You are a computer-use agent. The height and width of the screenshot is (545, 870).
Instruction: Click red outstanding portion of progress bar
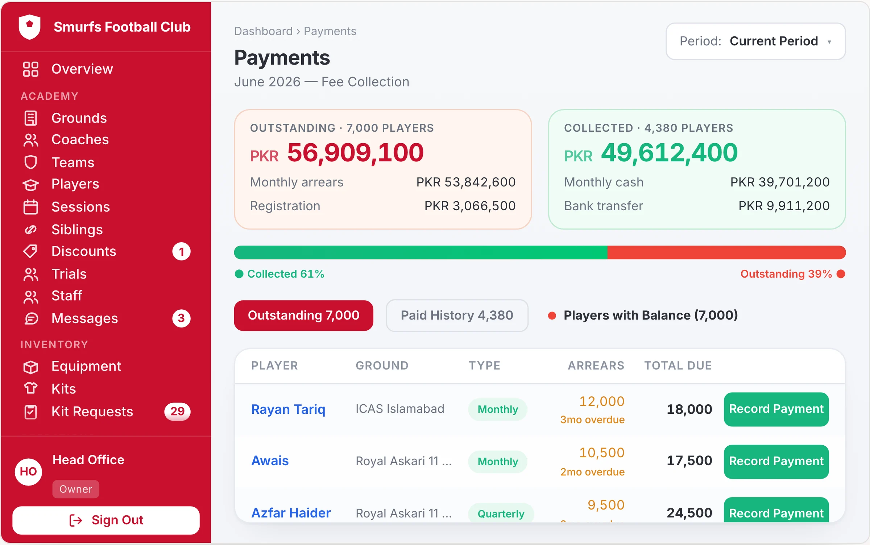tap(726, 252)
